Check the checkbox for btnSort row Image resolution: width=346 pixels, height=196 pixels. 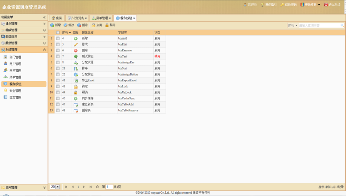coord(58,68)
